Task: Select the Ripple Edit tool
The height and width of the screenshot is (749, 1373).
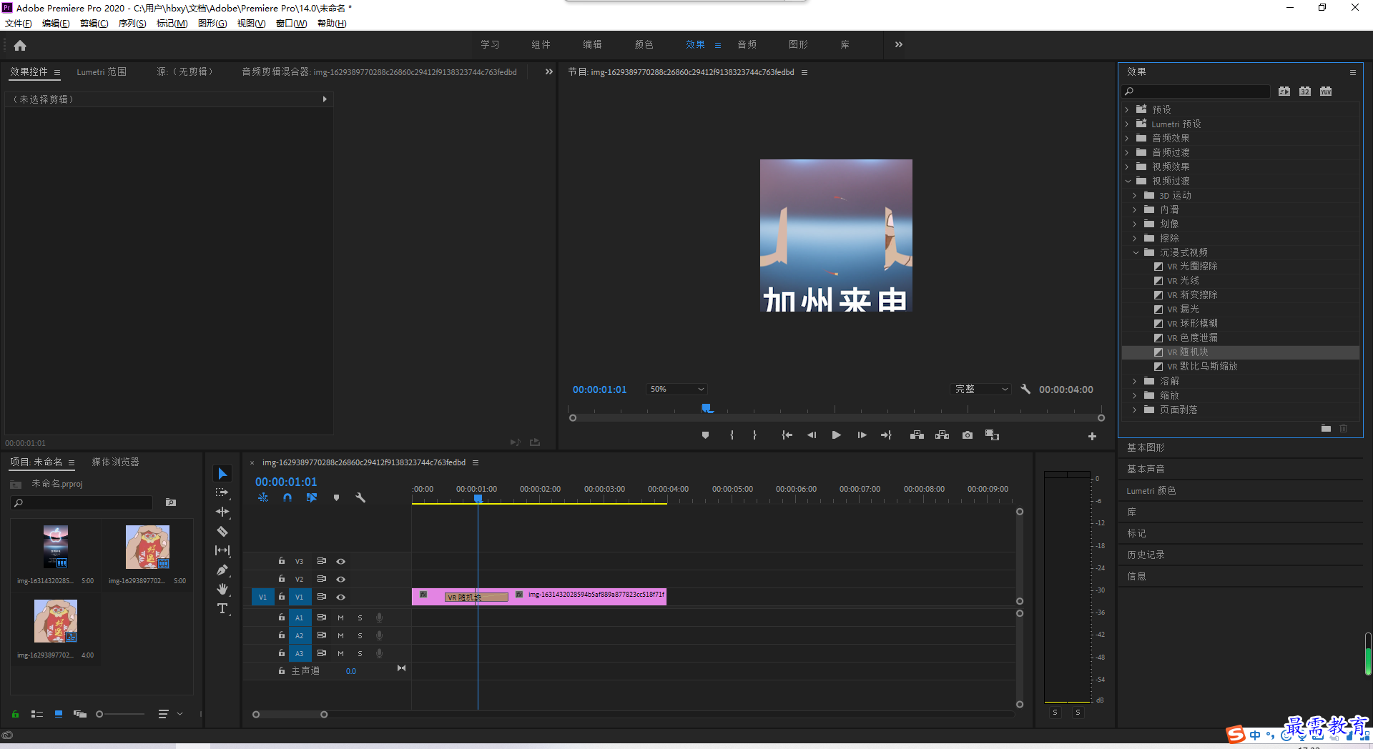Action: [222, 512]
